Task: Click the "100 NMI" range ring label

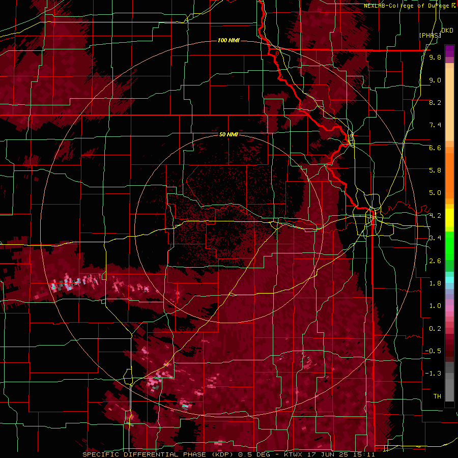Action: (228, 40)
